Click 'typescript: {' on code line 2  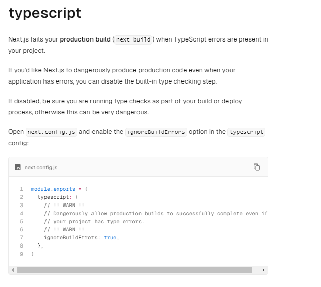tap(58, 197)
